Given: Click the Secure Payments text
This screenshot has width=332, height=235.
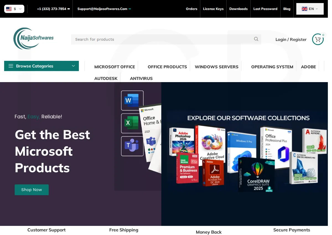Looking at the screenshot, I should point(292,230).
